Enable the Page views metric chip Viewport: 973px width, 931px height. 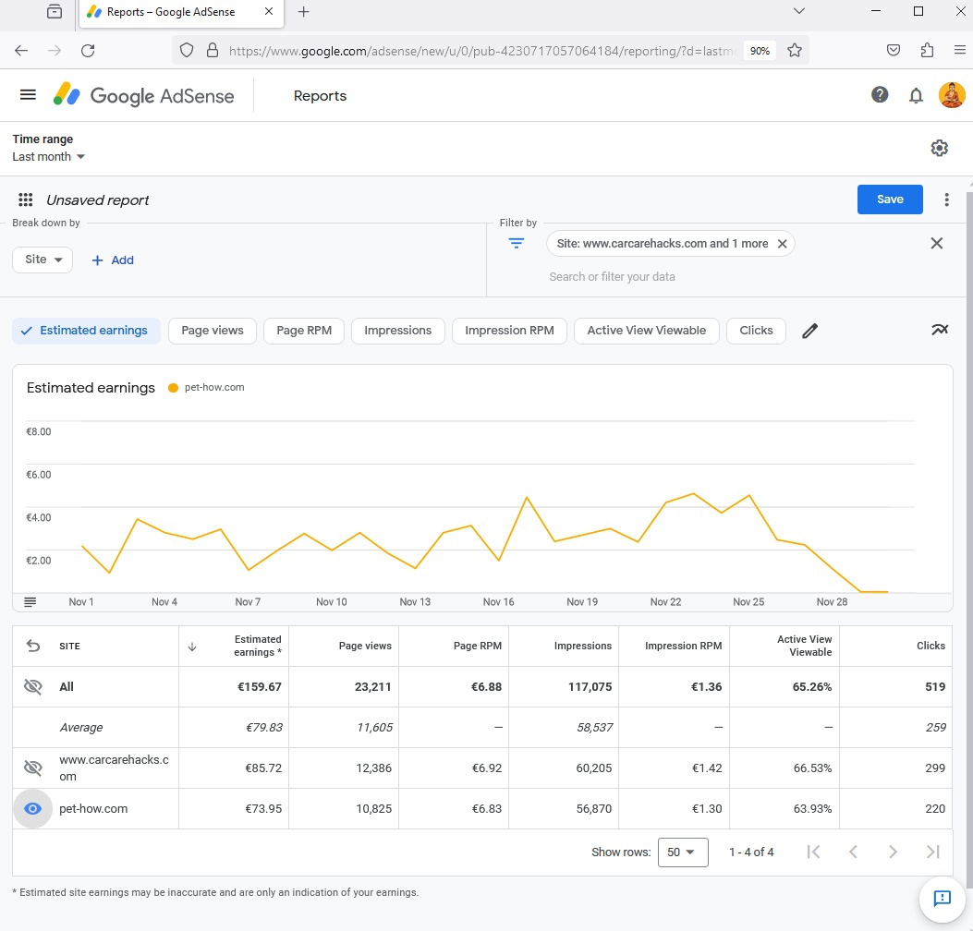[213, 331]
